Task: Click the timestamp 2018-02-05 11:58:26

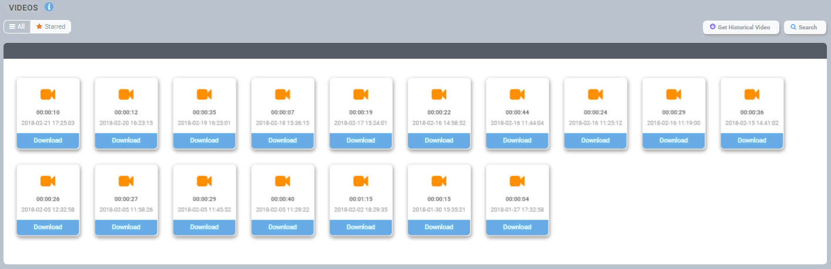Action: [126, 210]
